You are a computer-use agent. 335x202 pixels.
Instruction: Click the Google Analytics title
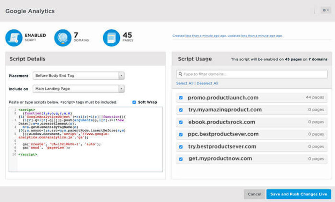(x=30, y=11)
